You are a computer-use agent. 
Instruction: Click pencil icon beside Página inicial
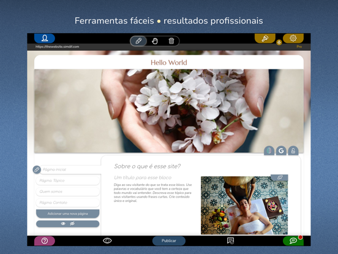37,169
